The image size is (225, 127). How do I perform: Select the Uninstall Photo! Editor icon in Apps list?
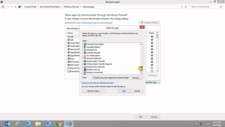85,44
